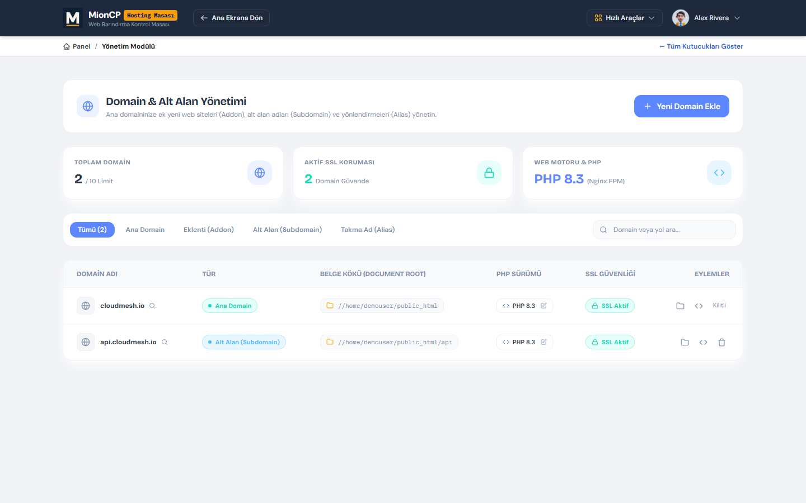Open code editor icon for api.cloudmesh.io
The height and width of the screenshot is (503, 806).
point(703,342)
